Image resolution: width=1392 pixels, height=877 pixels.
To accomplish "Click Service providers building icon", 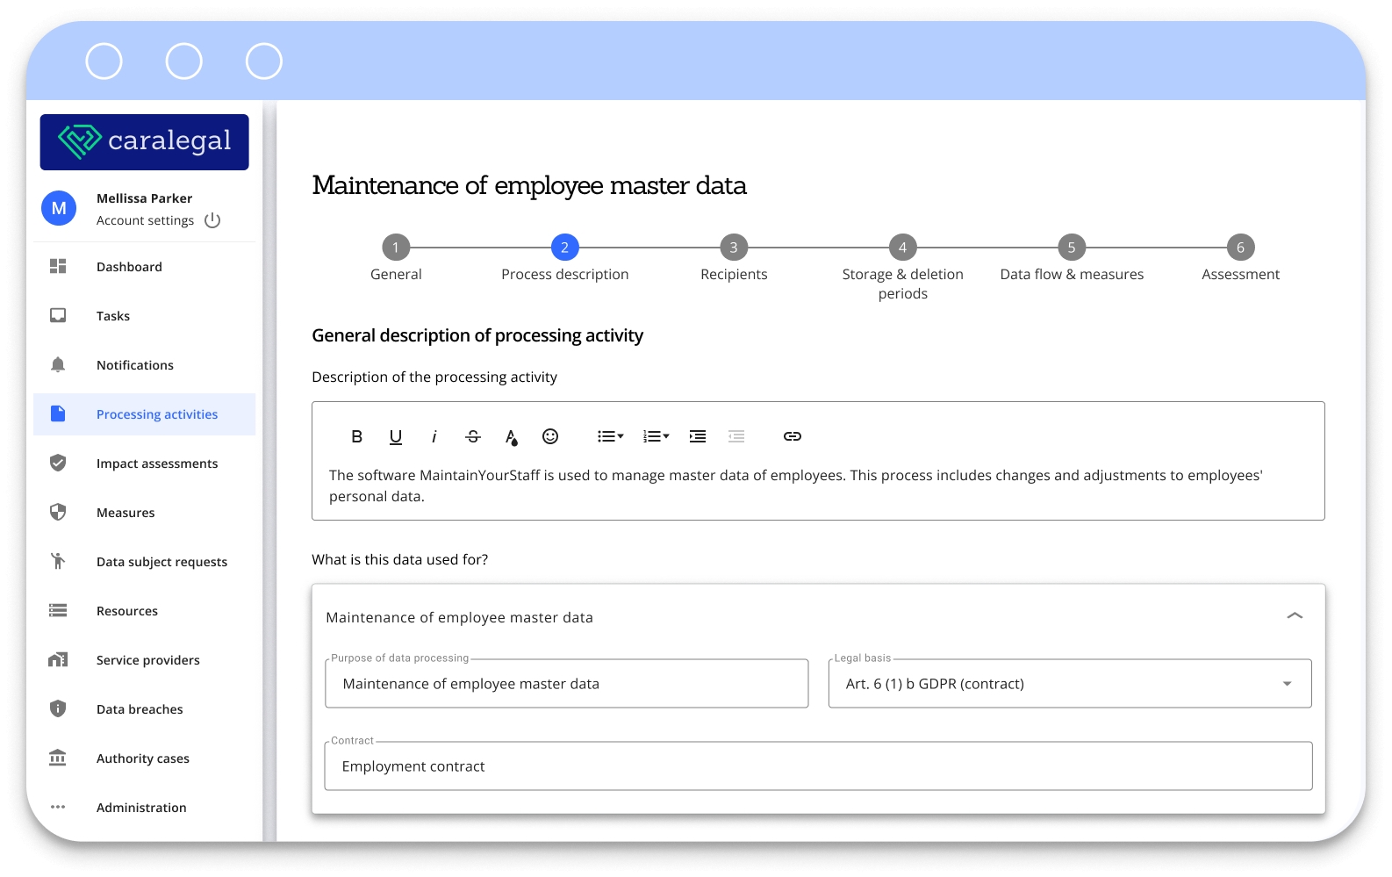I will pos(58,659).
